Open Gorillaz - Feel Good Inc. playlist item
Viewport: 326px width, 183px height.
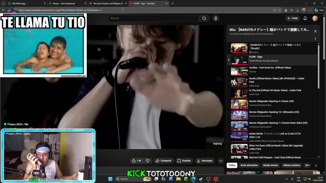[x=273, y=71]
